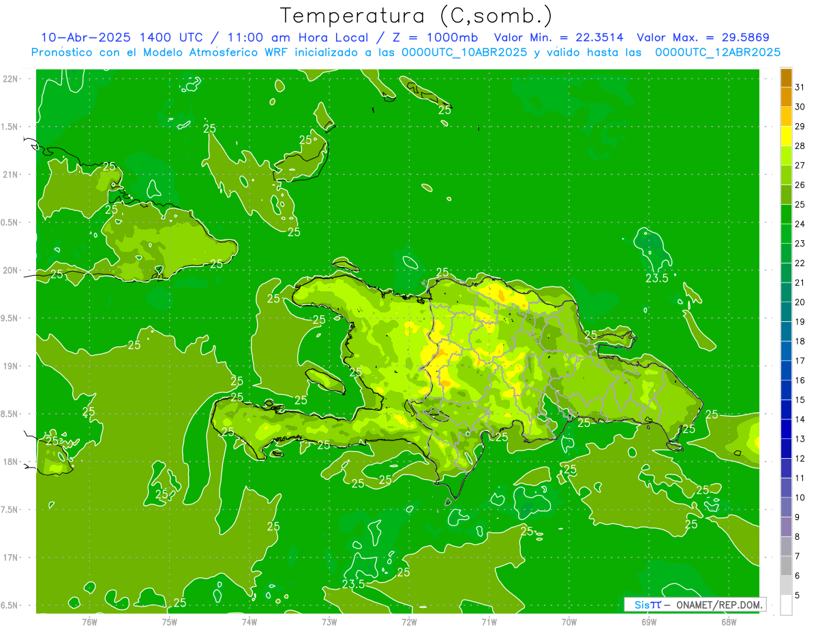Click the 71W longitude axis label

pos(489,621)
